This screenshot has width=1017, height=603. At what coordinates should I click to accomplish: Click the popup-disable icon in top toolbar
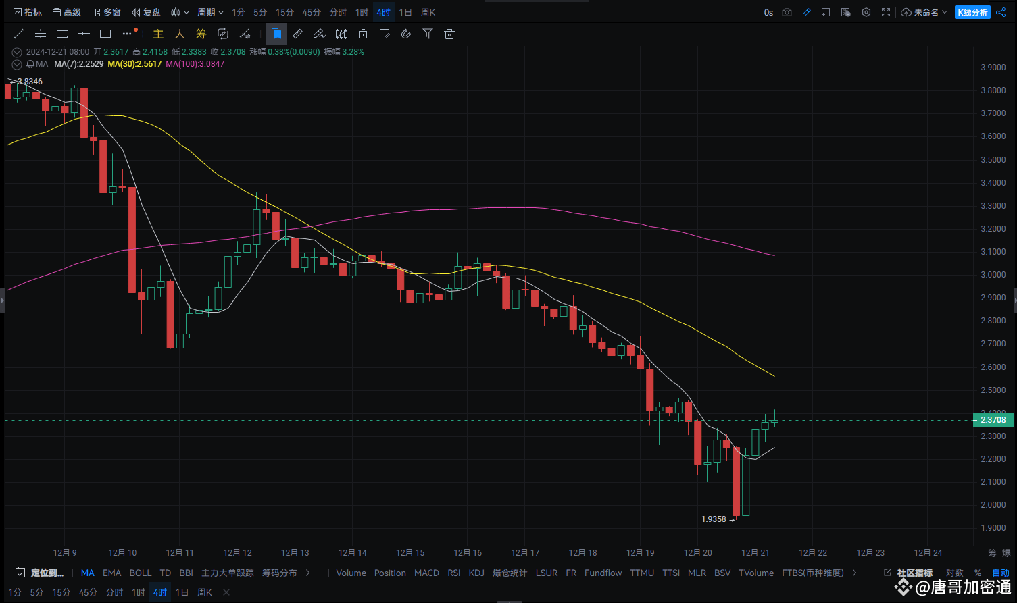pos(845,12)
